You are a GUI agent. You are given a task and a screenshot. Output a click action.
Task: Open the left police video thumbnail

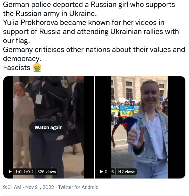[x=48, y=103]
